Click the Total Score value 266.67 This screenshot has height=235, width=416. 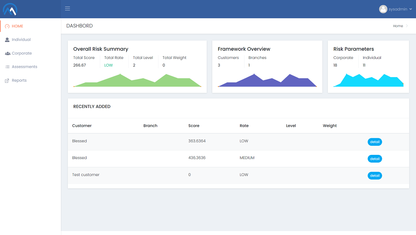pos(80,65)
